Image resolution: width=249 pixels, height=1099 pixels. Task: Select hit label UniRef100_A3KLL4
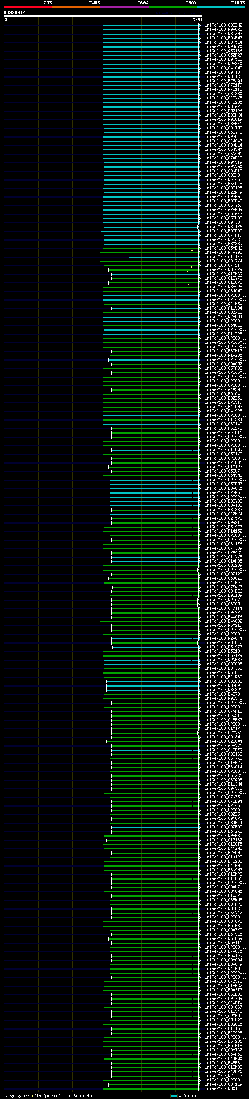(x=223, y=145)
